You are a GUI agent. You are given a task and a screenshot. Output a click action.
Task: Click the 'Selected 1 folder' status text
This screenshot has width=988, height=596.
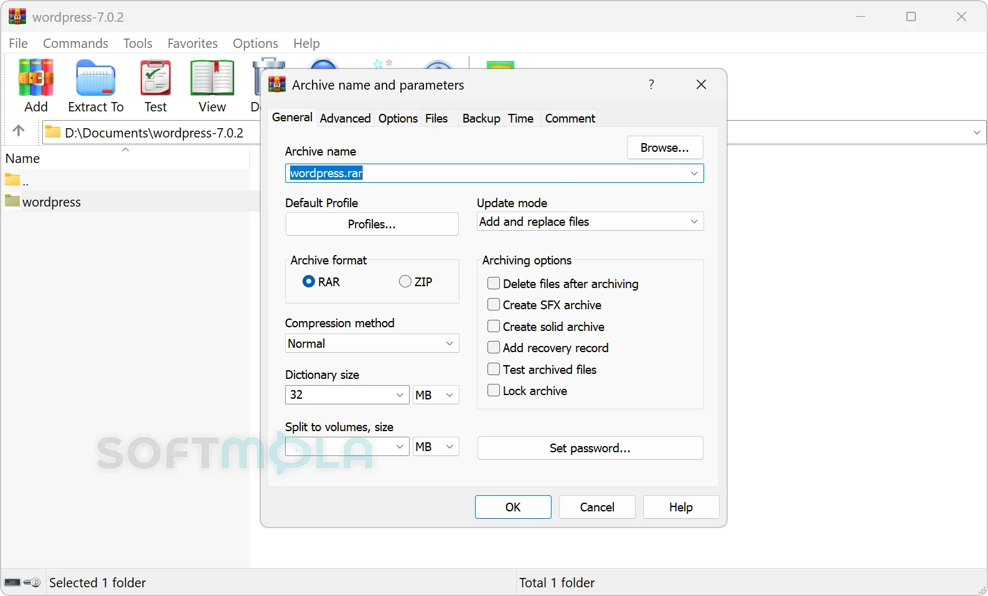pos(98,582)
